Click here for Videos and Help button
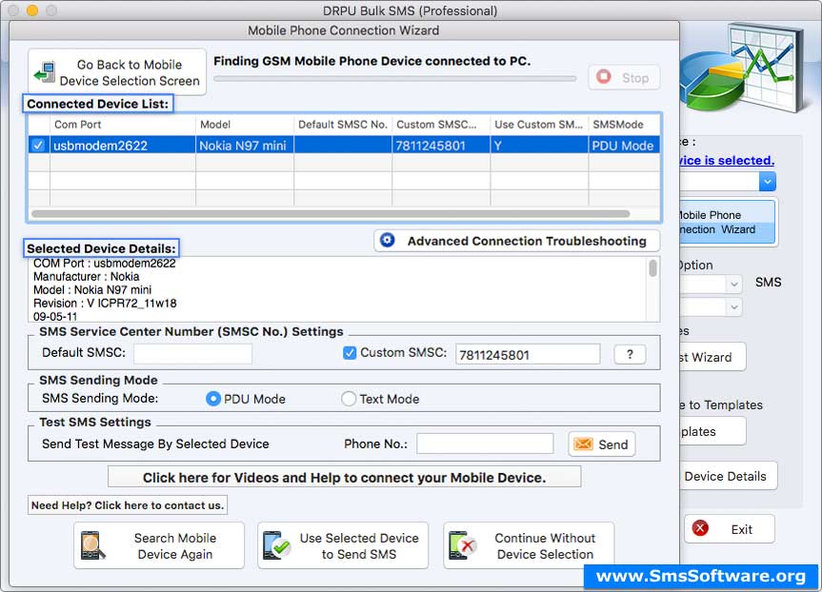Image resolution: width=822 pixels, height=592 pixels. [x=345, y=477]
